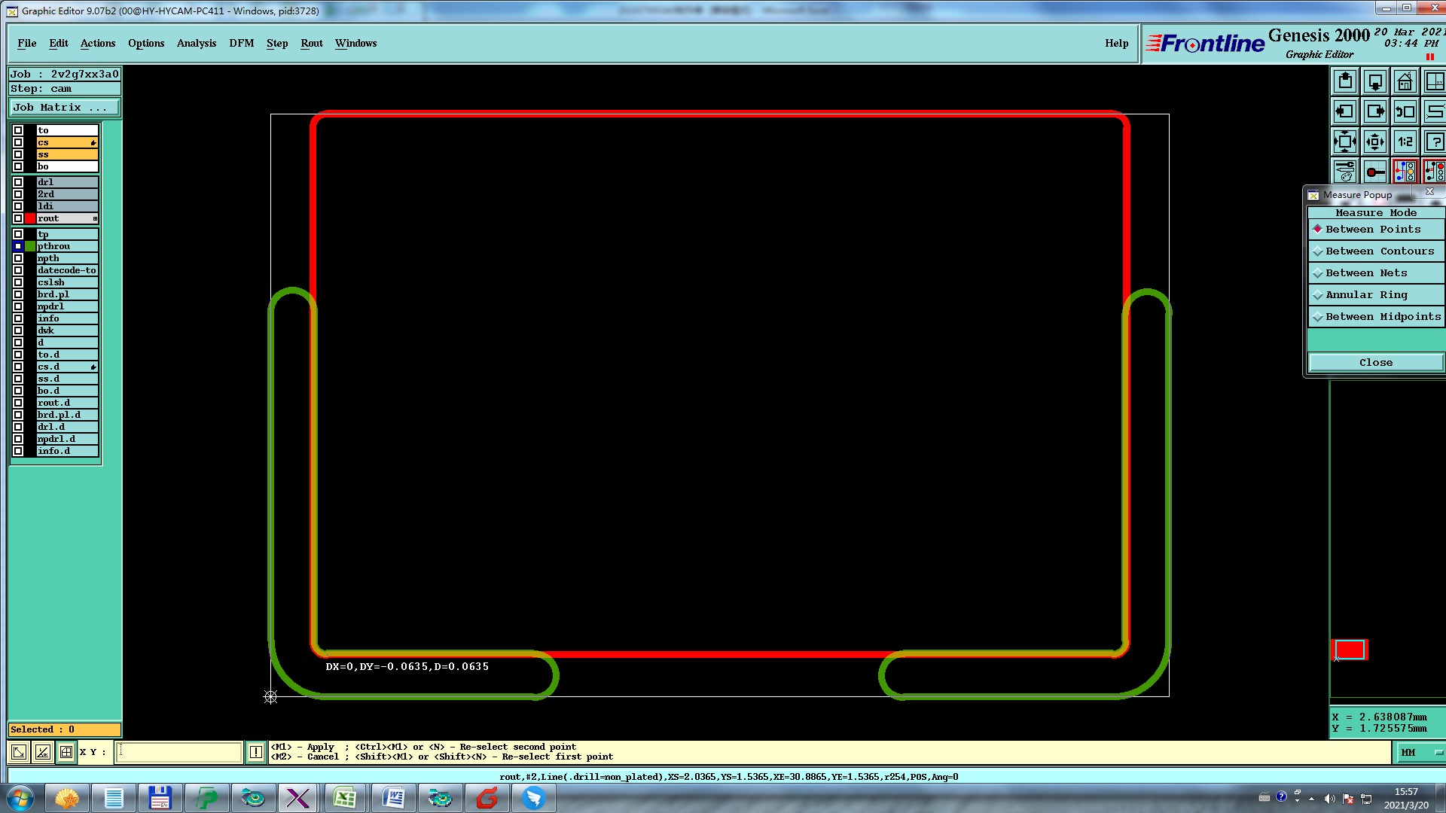
Task: Toggle the pthrou layer display checkbox
Action: (18, 246)
